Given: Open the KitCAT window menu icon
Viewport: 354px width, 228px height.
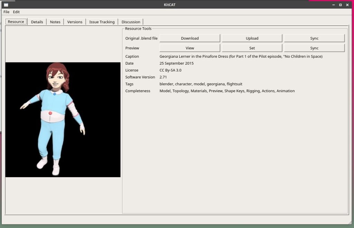Looking at the screenshot, I should point(6,4).
